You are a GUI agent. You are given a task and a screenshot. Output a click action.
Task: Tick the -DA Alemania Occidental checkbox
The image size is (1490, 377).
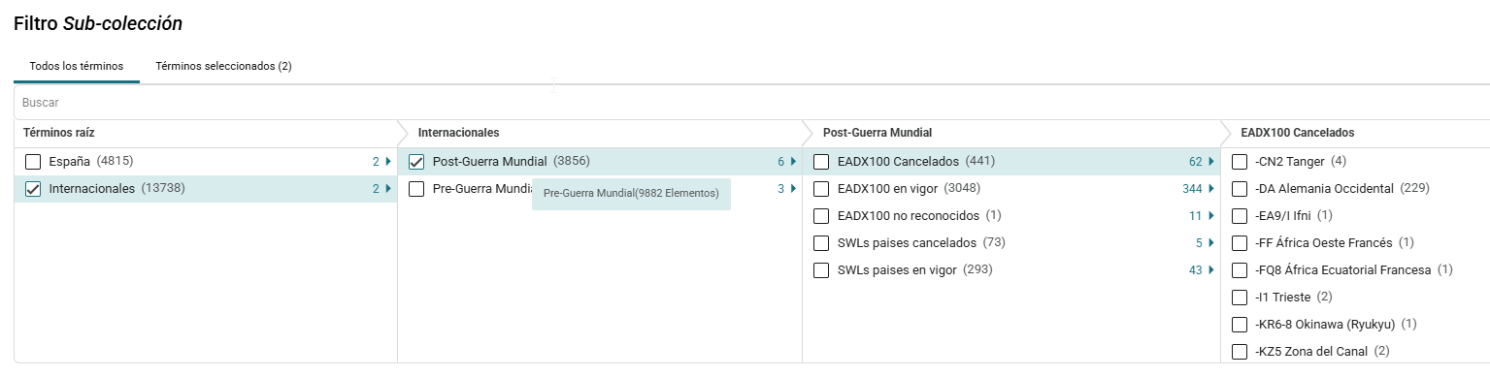click(x=1240, y=189)
